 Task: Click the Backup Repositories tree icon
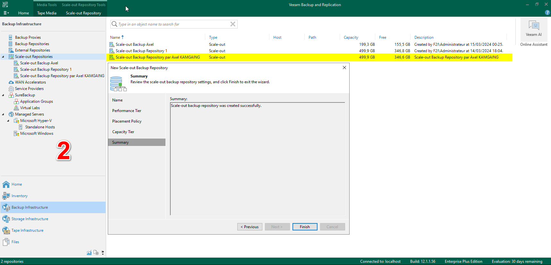pos(11,44)
